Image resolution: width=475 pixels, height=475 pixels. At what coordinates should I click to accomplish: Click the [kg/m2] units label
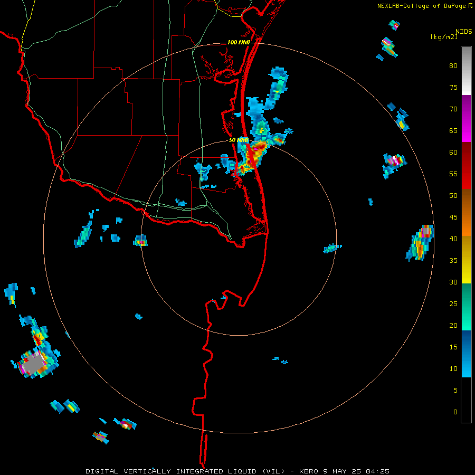444,37
